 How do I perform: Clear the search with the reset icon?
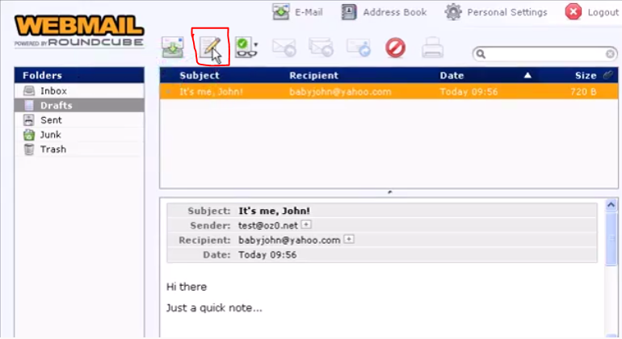[x=610, y=54]
